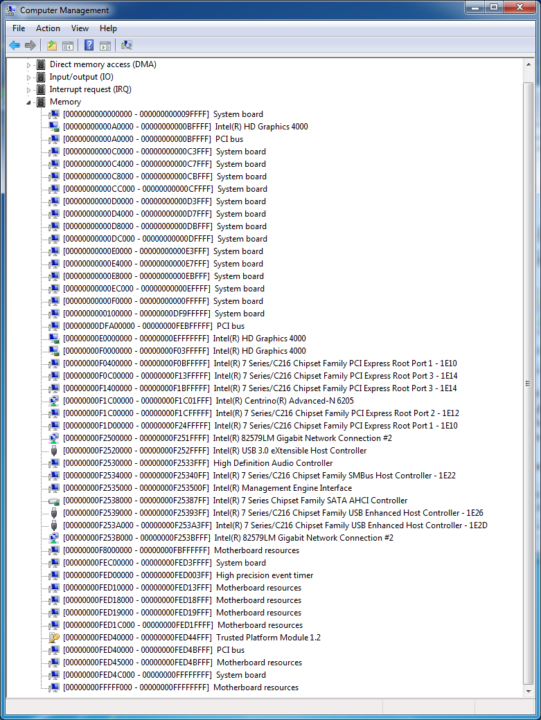Screen dimensions: 541x720
Task: Select PCI Express Root Port 1 row at F1D00000
Action: click(260, 425)
